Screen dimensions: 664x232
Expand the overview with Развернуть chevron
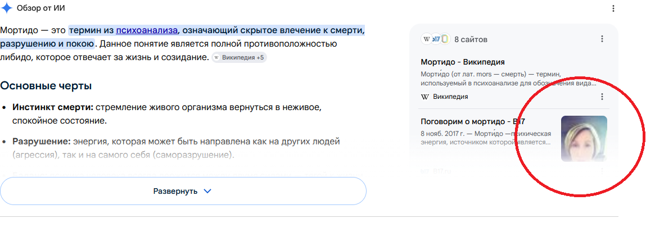coord(207,191)
